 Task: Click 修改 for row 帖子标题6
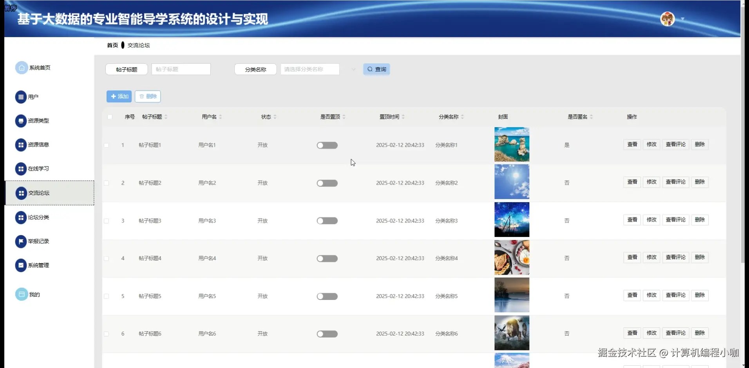pos(651,333)
